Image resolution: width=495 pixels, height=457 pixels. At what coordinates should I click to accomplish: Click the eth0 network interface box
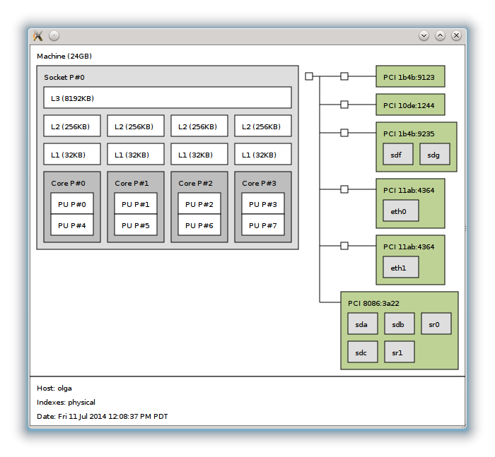pos(400,211)
